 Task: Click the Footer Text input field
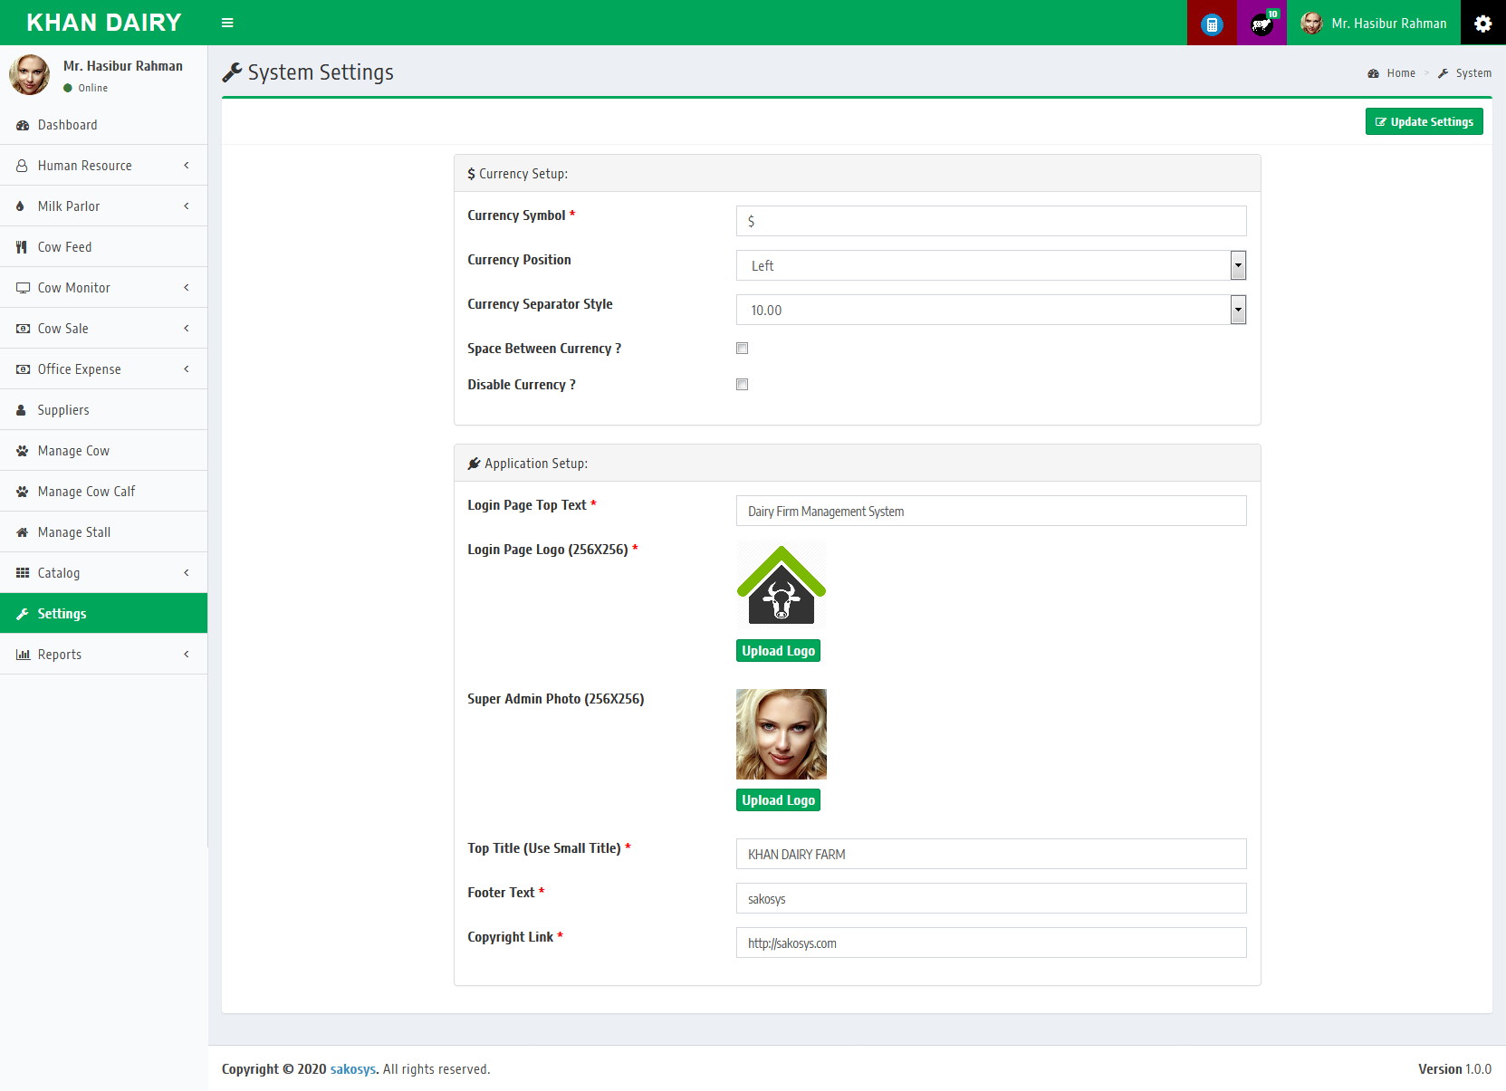tap(991, 898)
